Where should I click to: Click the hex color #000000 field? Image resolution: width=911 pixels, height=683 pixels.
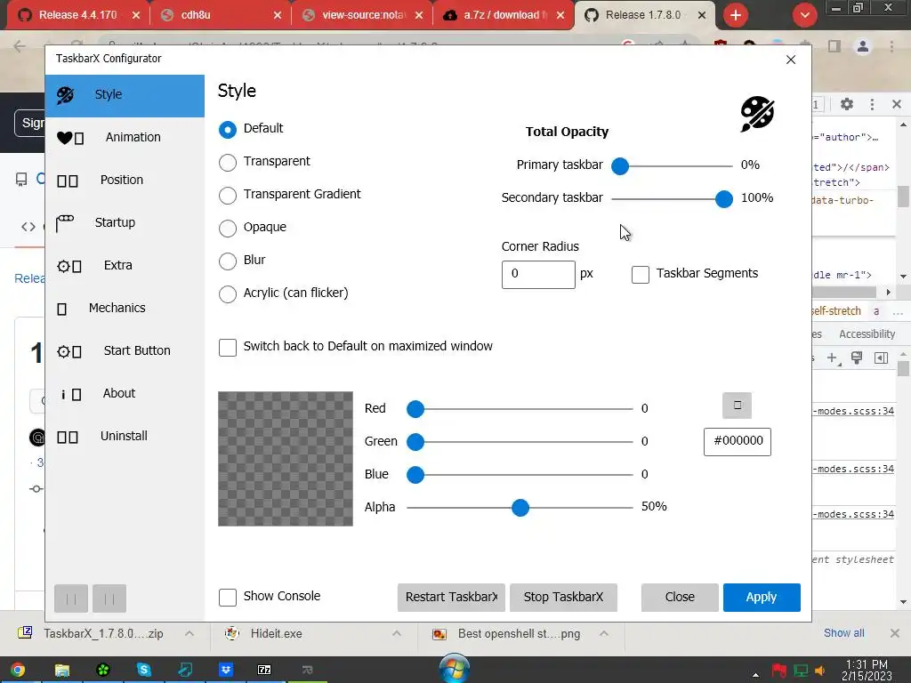point(738,442)
